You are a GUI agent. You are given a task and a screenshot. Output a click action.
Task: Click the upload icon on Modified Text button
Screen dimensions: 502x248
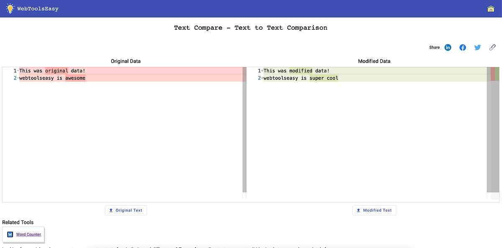359,210
